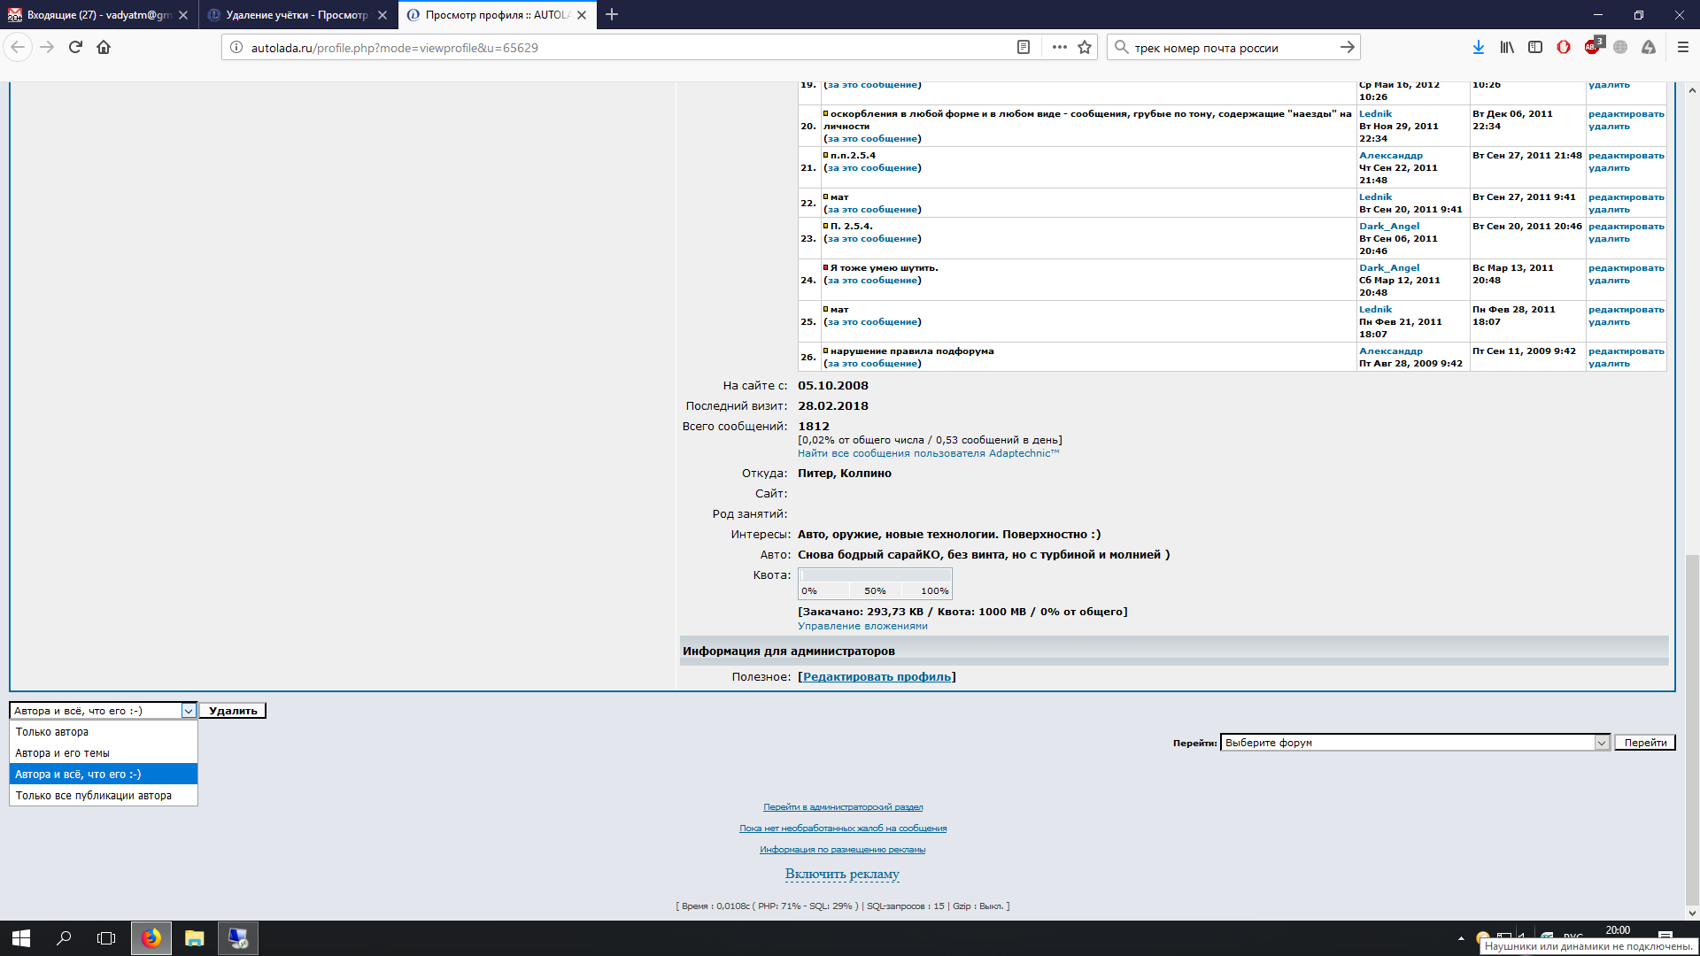Switch to 'Удаление учётки' browser tab
The image size is (1700, 956).
(297, 15)
